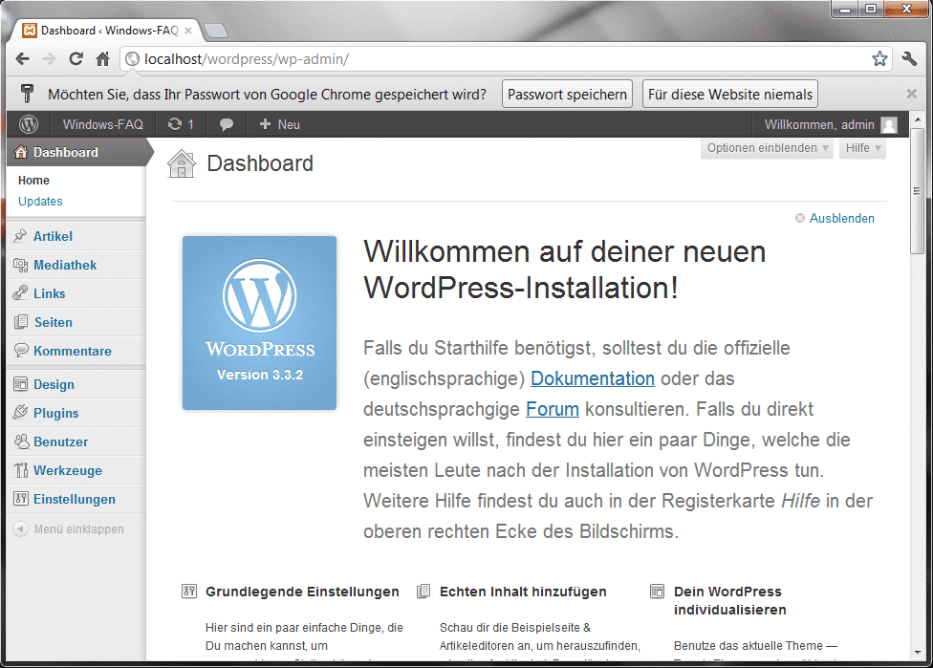The width and height of the screenshot is (933, 668).
Task: Click the Plugins plug icon
Action: pos(20,412)
